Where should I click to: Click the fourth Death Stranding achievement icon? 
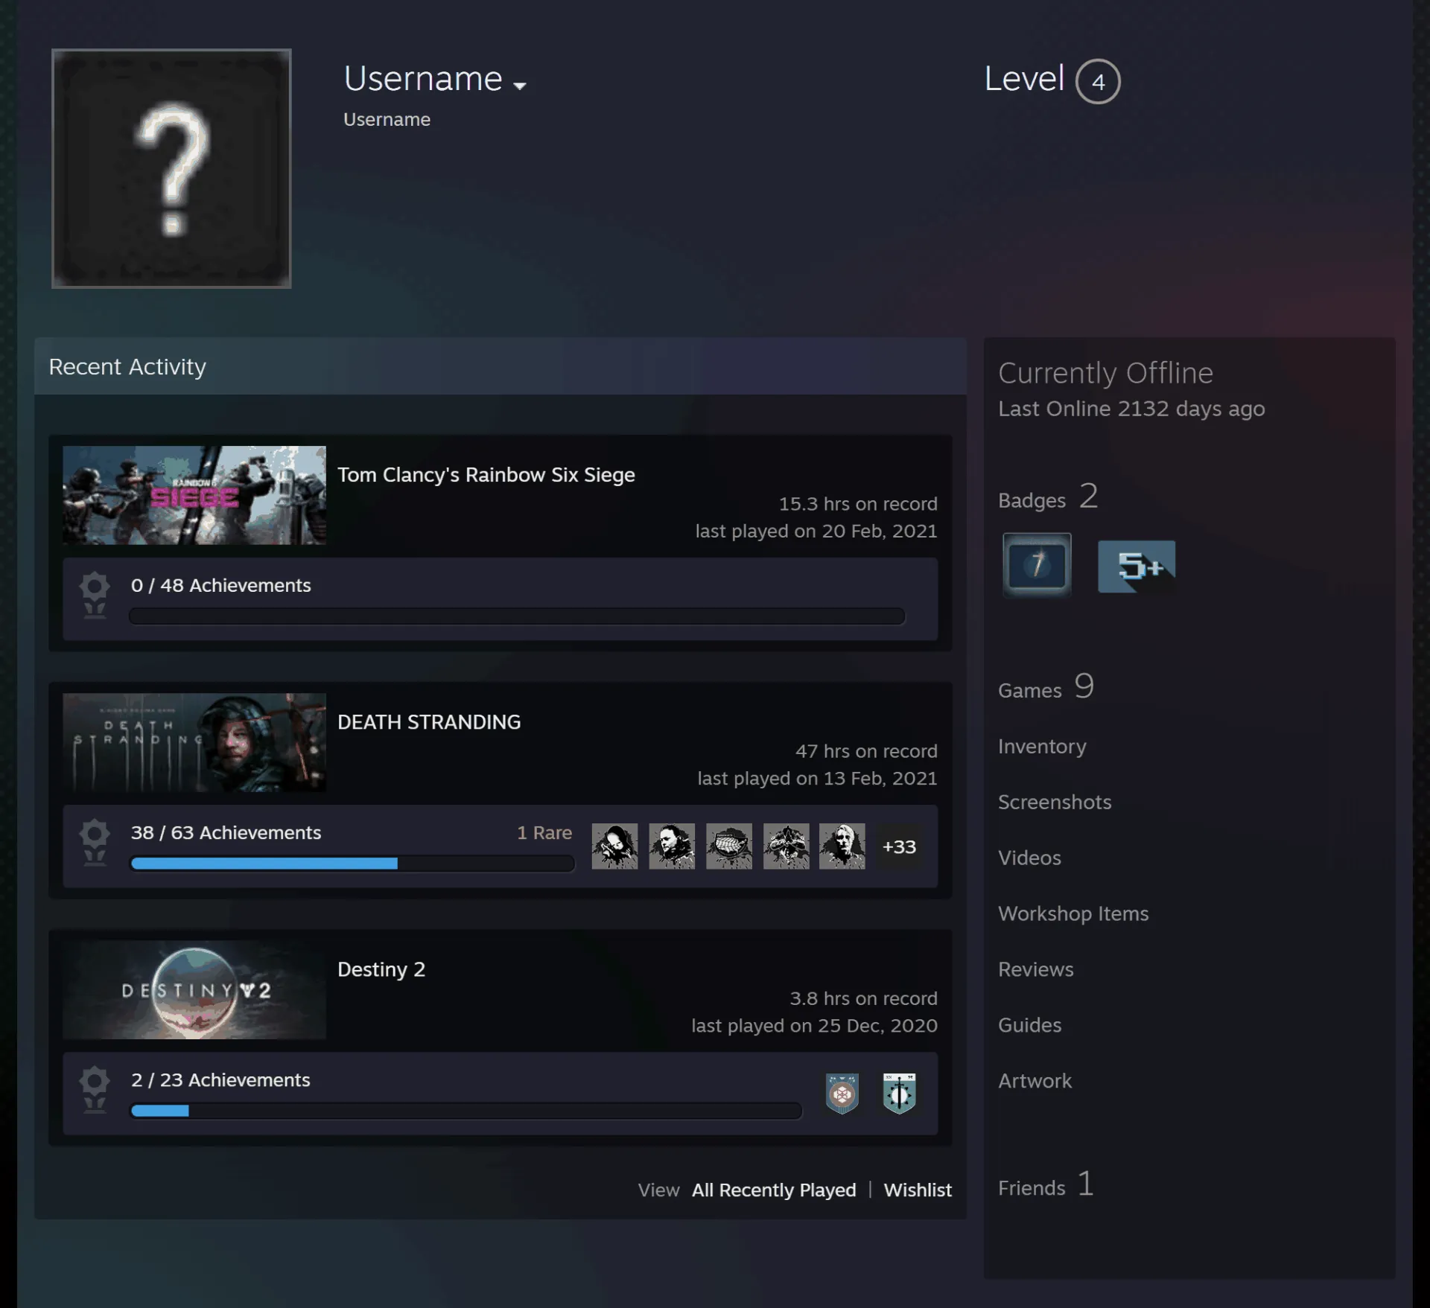pyautogui.click(x=786, y=846)
